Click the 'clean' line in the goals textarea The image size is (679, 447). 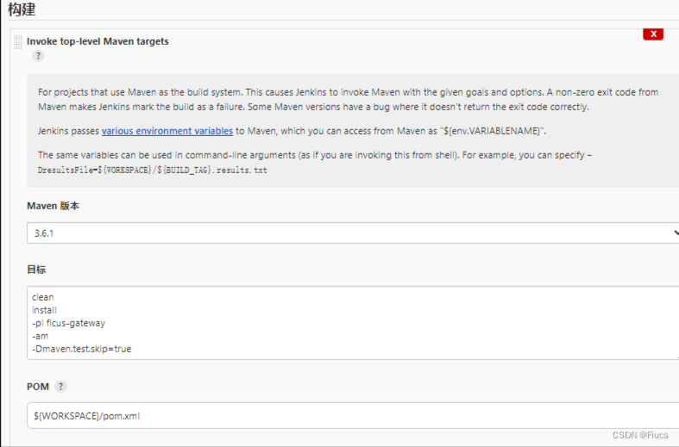point(43,297)
